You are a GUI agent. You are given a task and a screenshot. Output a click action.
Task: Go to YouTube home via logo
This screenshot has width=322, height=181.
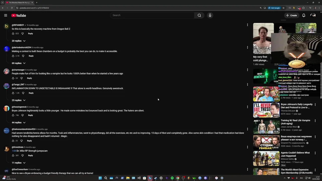click(x=19, y=15)
